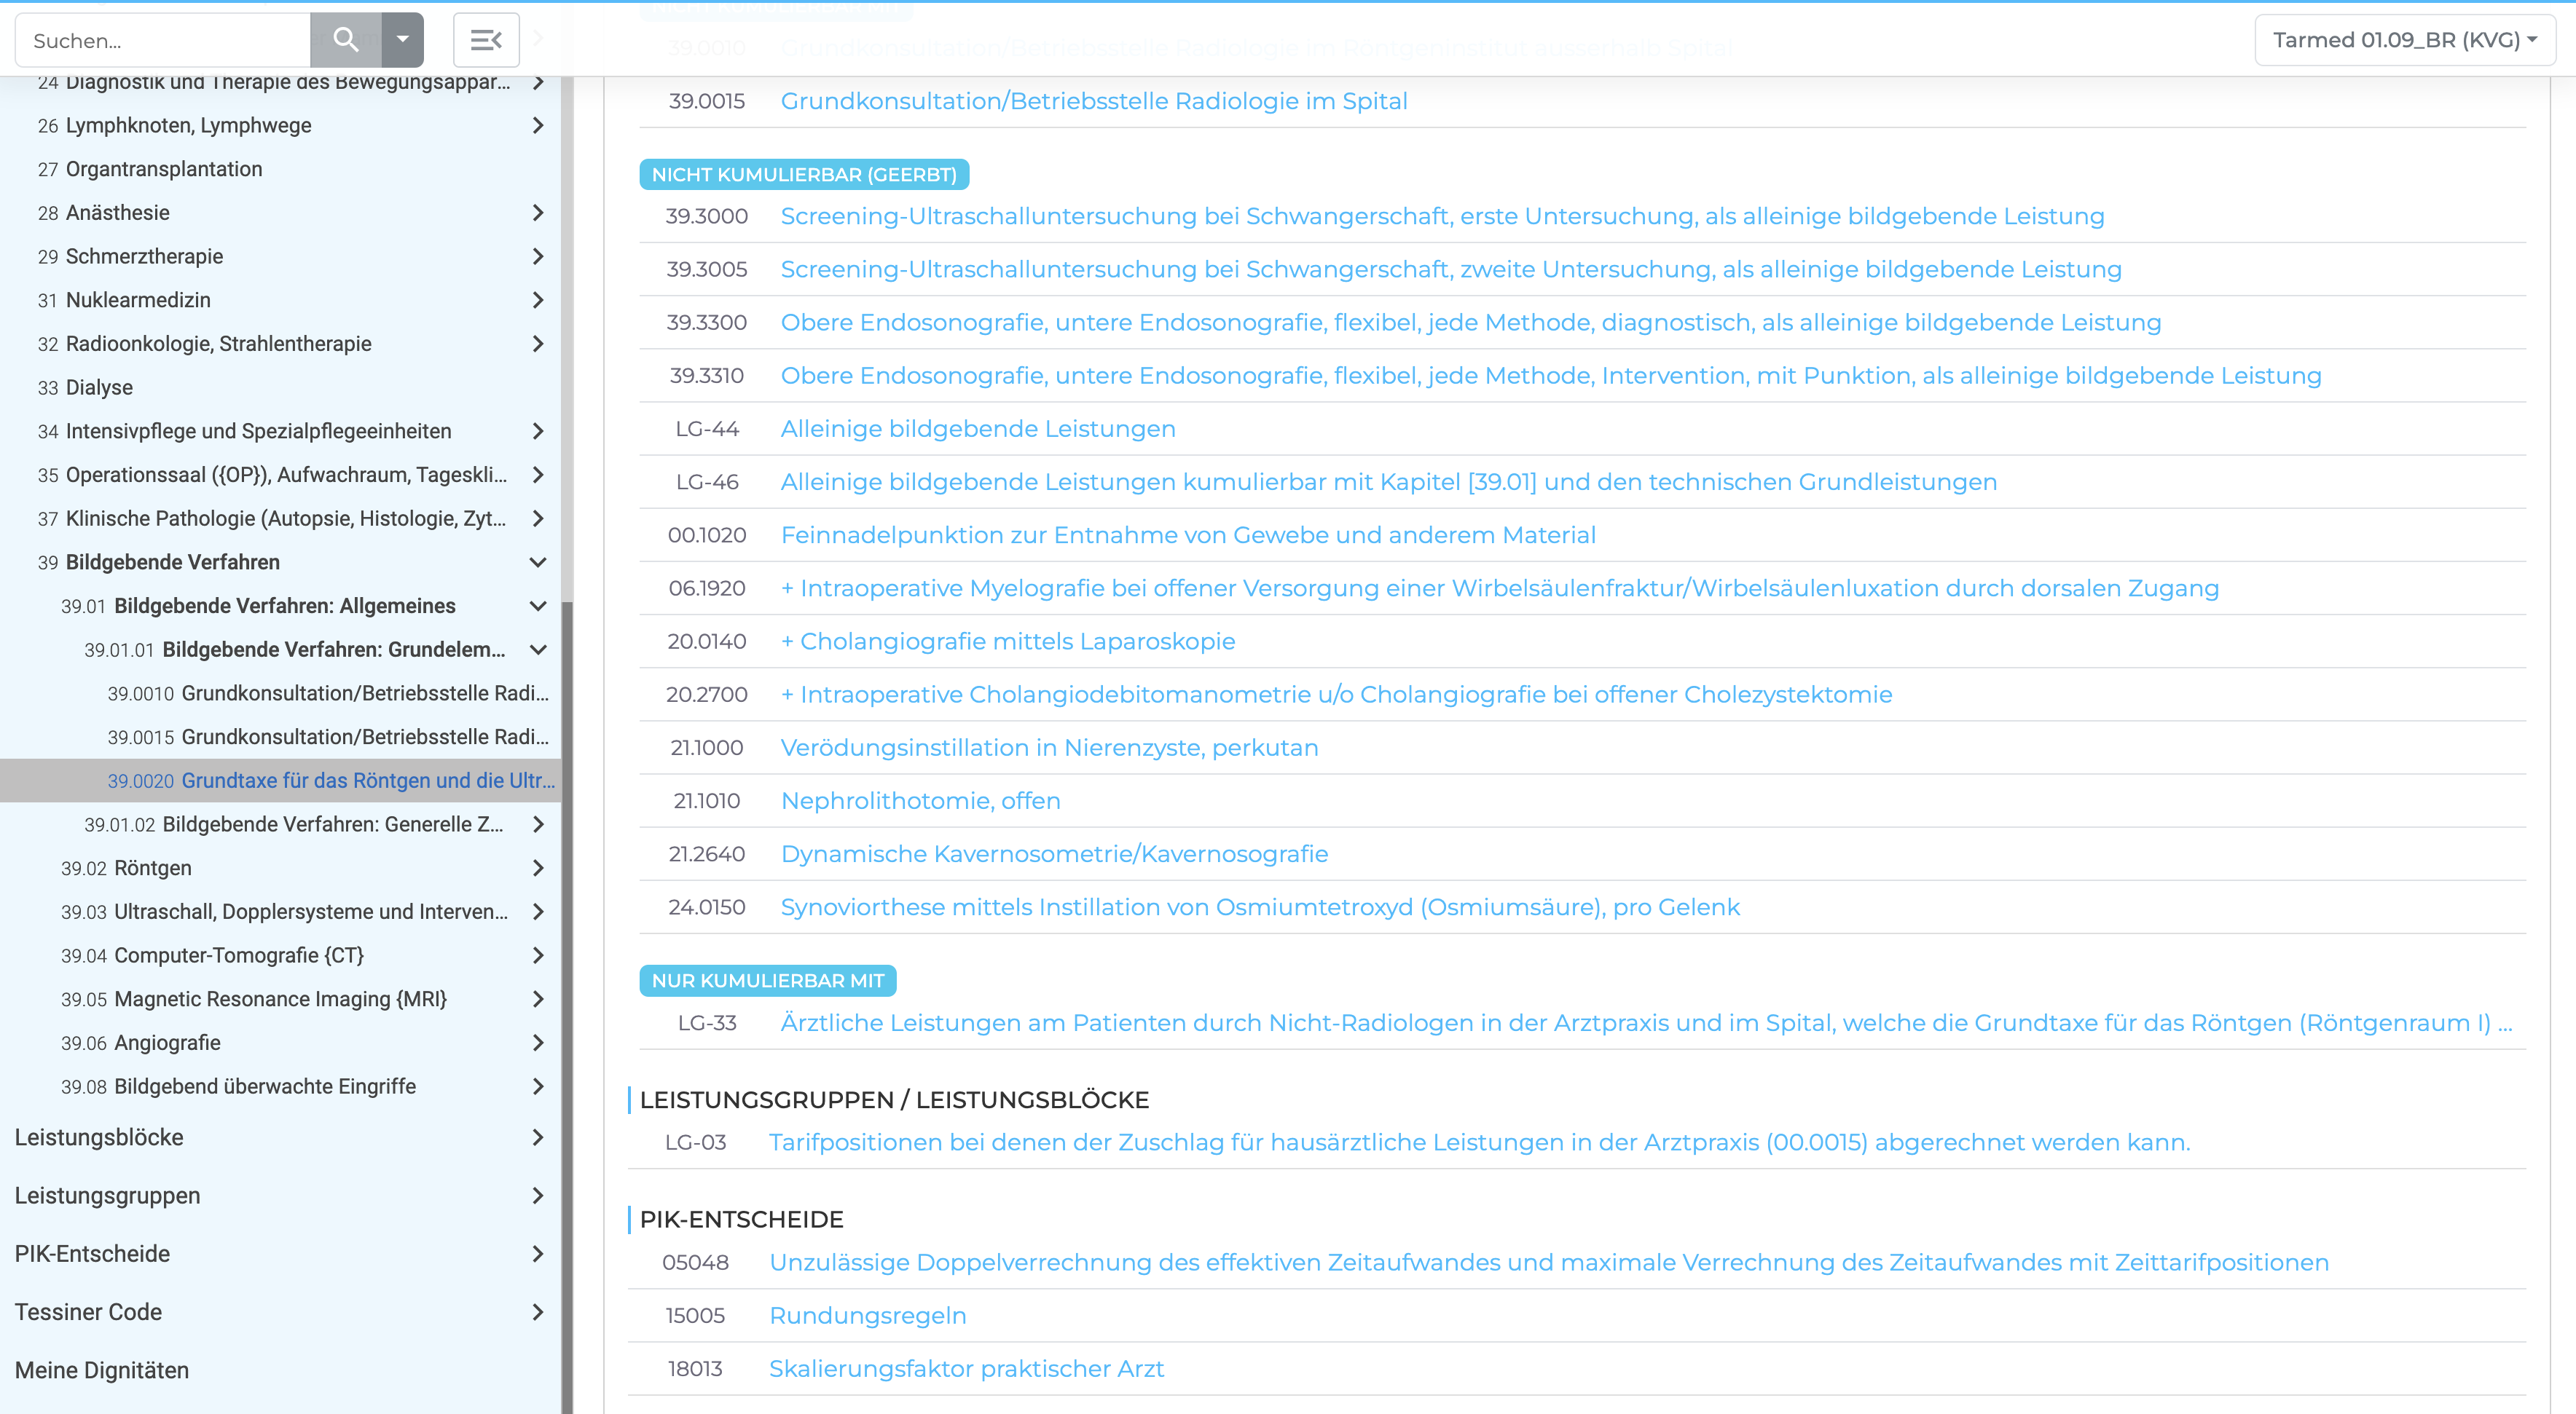Open Cholangiografie mittels Laparoskopie link
The height and width of the screenshot is (1414, 2576).
pyautogui.click(x=1008, y=641)
